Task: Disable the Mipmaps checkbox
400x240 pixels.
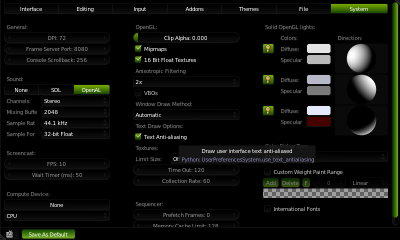Action: 138,48
